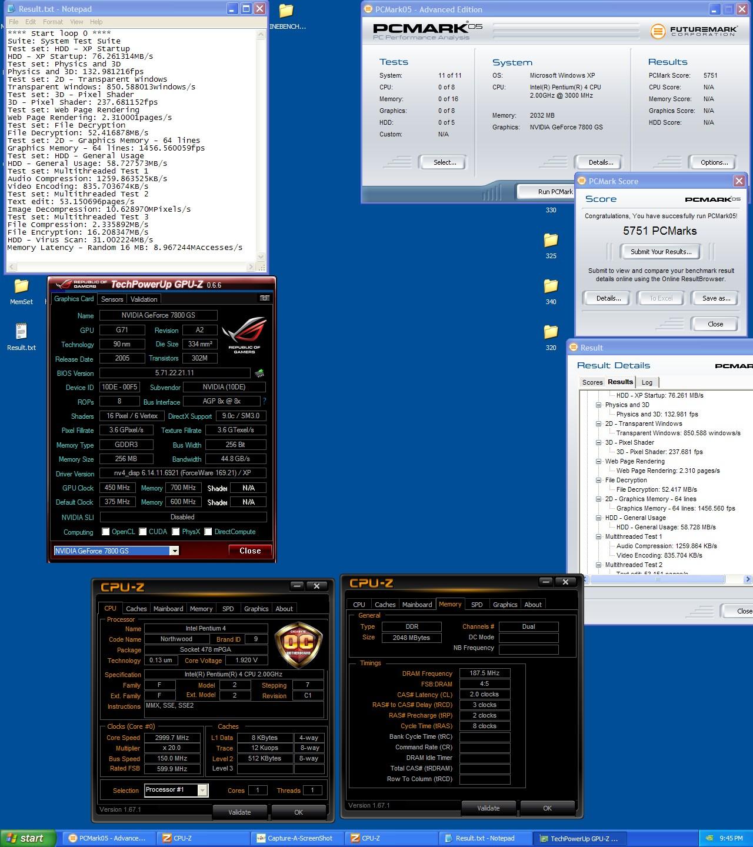The width and height of the screenshot is (753, 847).
Task: Toggle the OpenCL checkbox in GPU-Z
Action: (106, 532)
